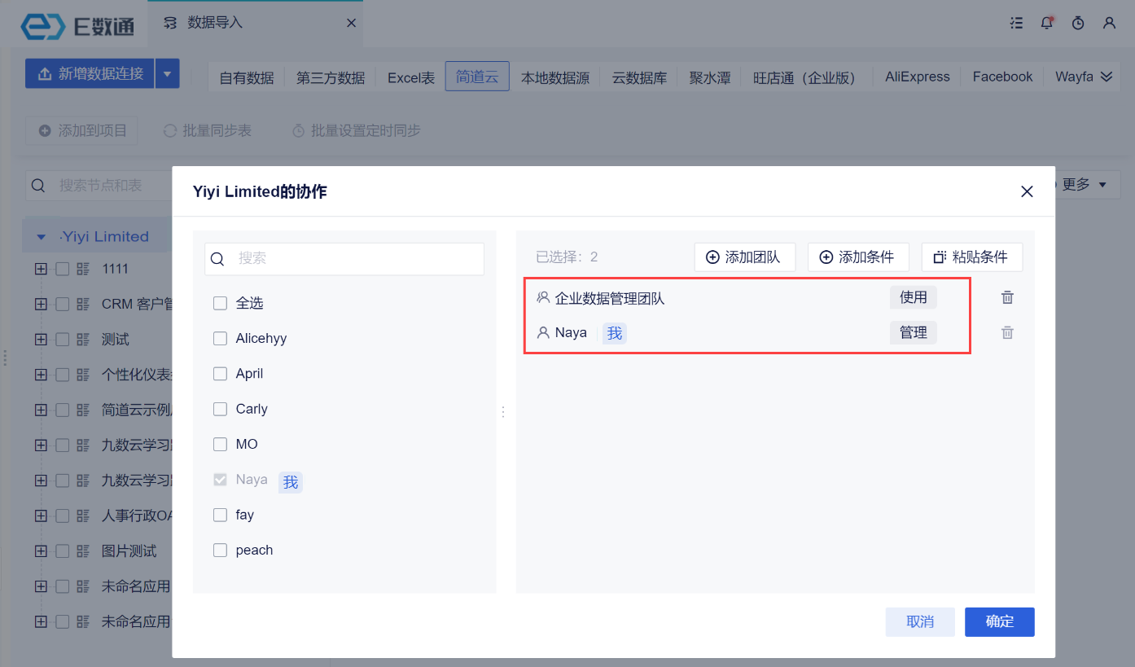Click 批量同步表 button
The width and height of the screenshot is (1135, 667).
[207, 130]
